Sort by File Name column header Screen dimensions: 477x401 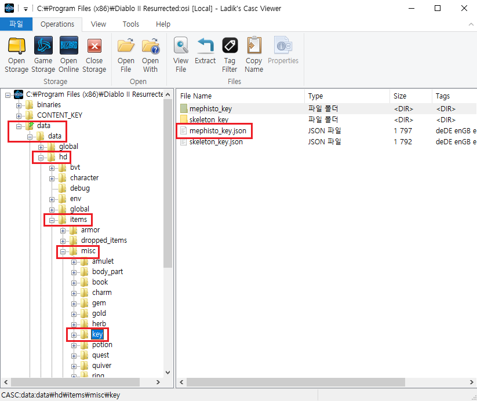[x=241, y=96]
